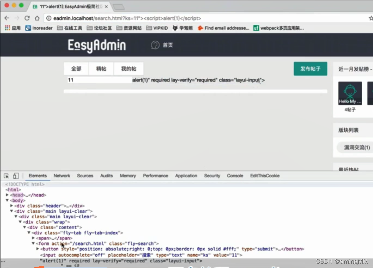Expand the div class header node

11,206
